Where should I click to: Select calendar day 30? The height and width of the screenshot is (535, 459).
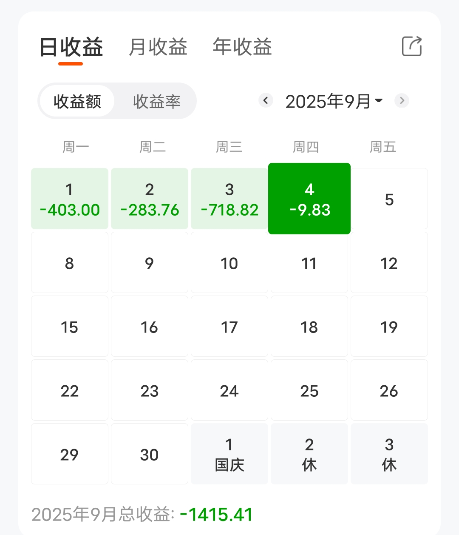click(150, 454)
